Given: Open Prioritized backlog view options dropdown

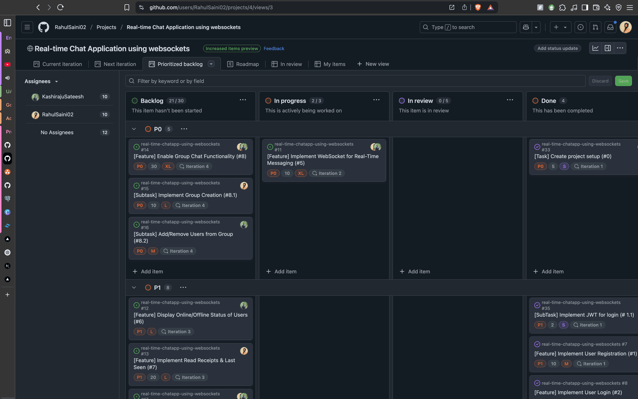Looking at the screenshot, I should 211,64.
